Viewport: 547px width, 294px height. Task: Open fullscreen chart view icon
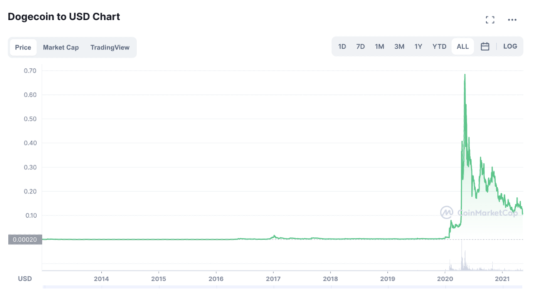coord(490,20)
